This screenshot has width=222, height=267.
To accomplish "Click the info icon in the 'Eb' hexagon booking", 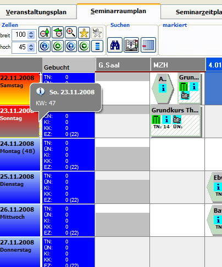I will [x=218, y=187].
